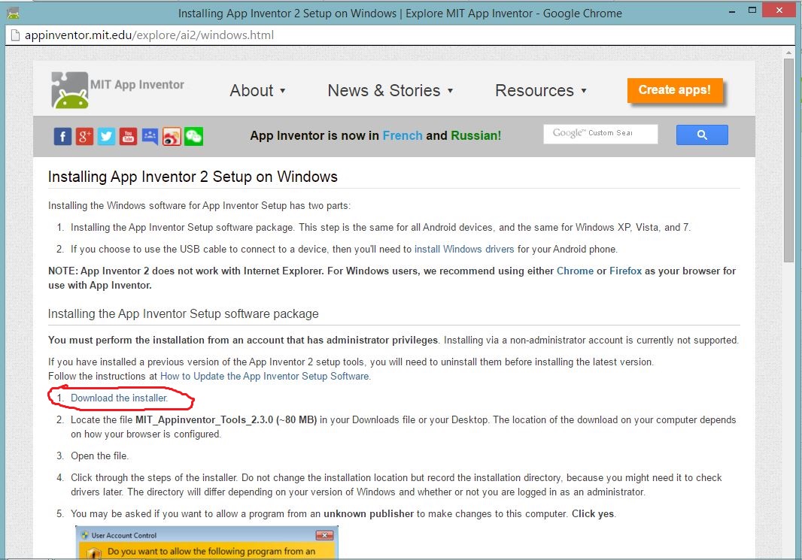Viewport: 802px width, 560px height.
Task: Open the About dropdown menu
Action: (x=257, y=90)
